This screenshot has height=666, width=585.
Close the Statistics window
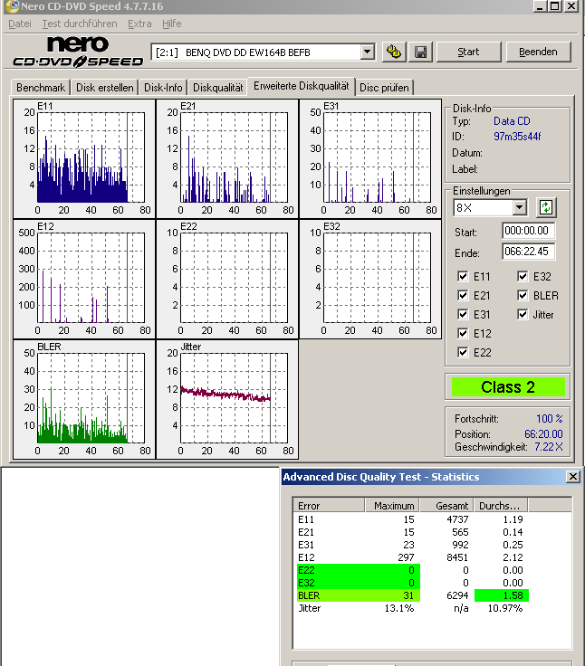[572, 477]
